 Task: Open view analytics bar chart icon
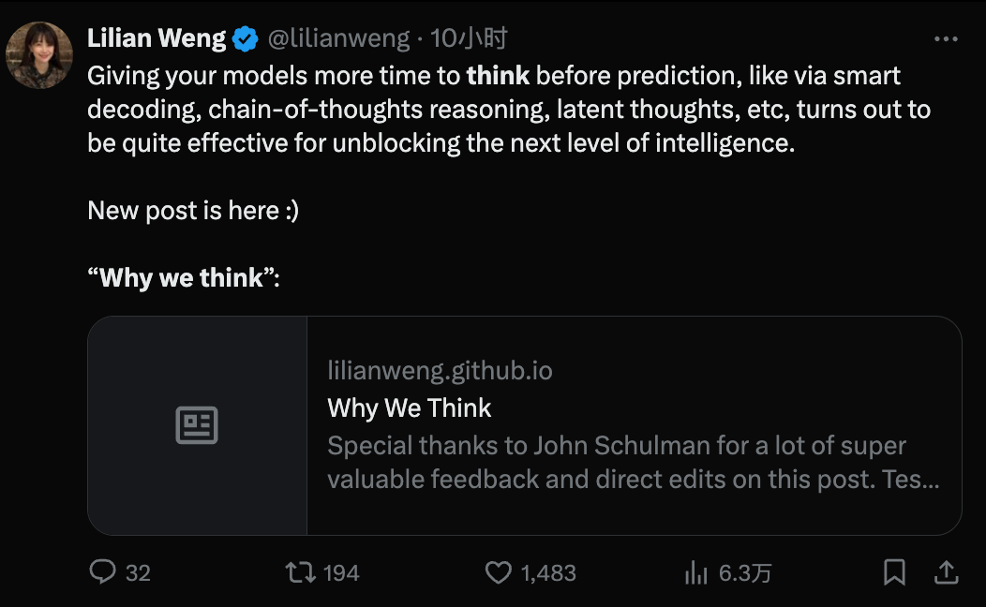click(x=695, y=571)
